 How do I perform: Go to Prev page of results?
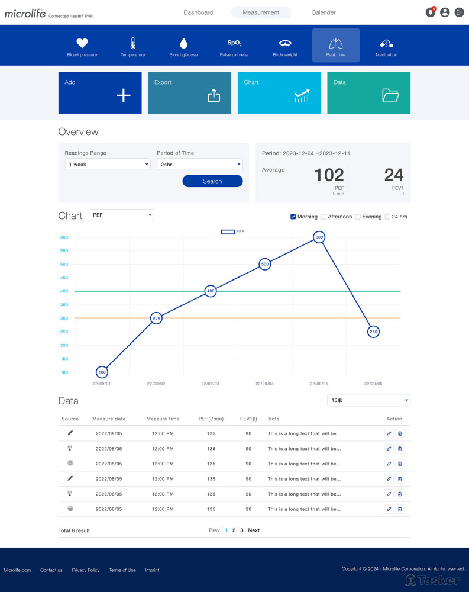(x=214, y=530)
